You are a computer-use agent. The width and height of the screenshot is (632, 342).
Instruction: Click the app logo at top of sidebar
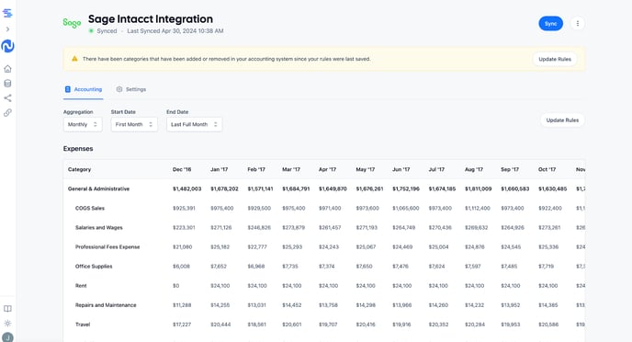tap(7, 13)
